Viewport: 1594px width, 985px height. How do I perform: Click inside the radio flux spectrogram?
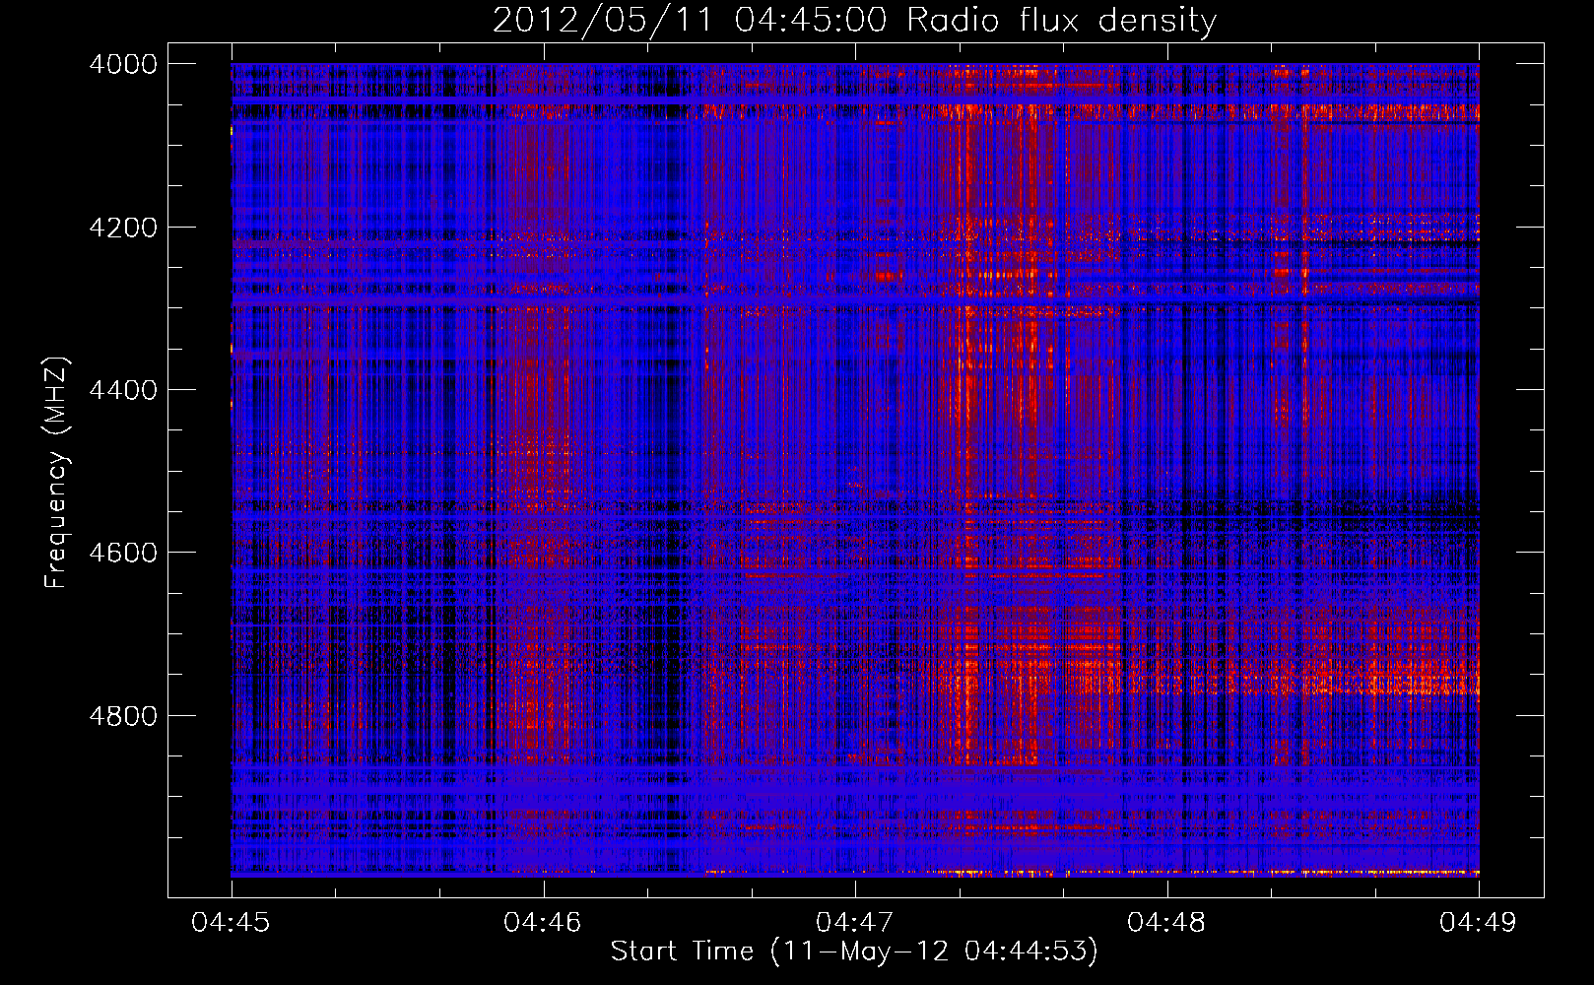(x=855, y=470)
